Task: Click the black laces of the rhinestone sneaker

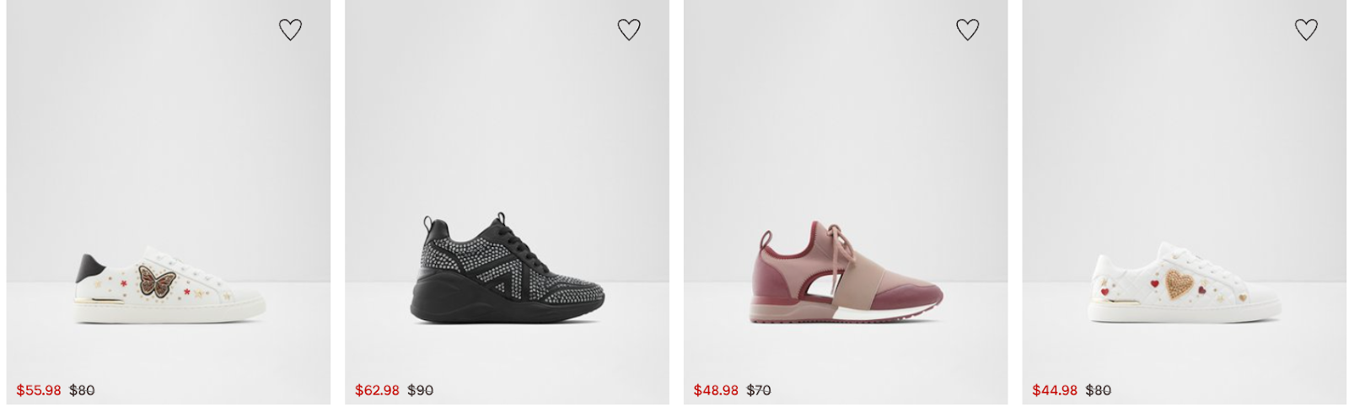Action: 511,236
